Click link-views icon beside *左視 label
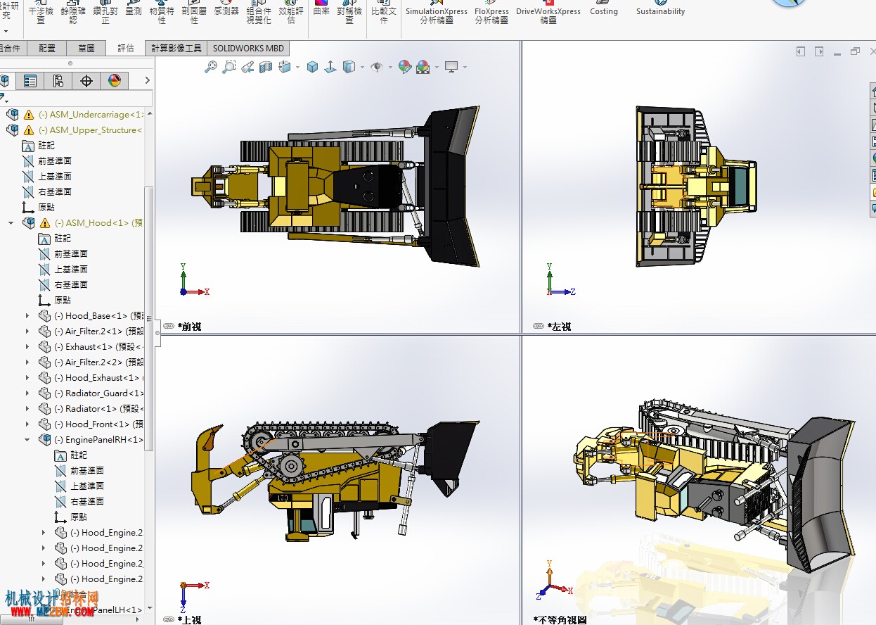The width and height of the screenshot is (876, 625). pyautogui.click(x=539, y=327)
